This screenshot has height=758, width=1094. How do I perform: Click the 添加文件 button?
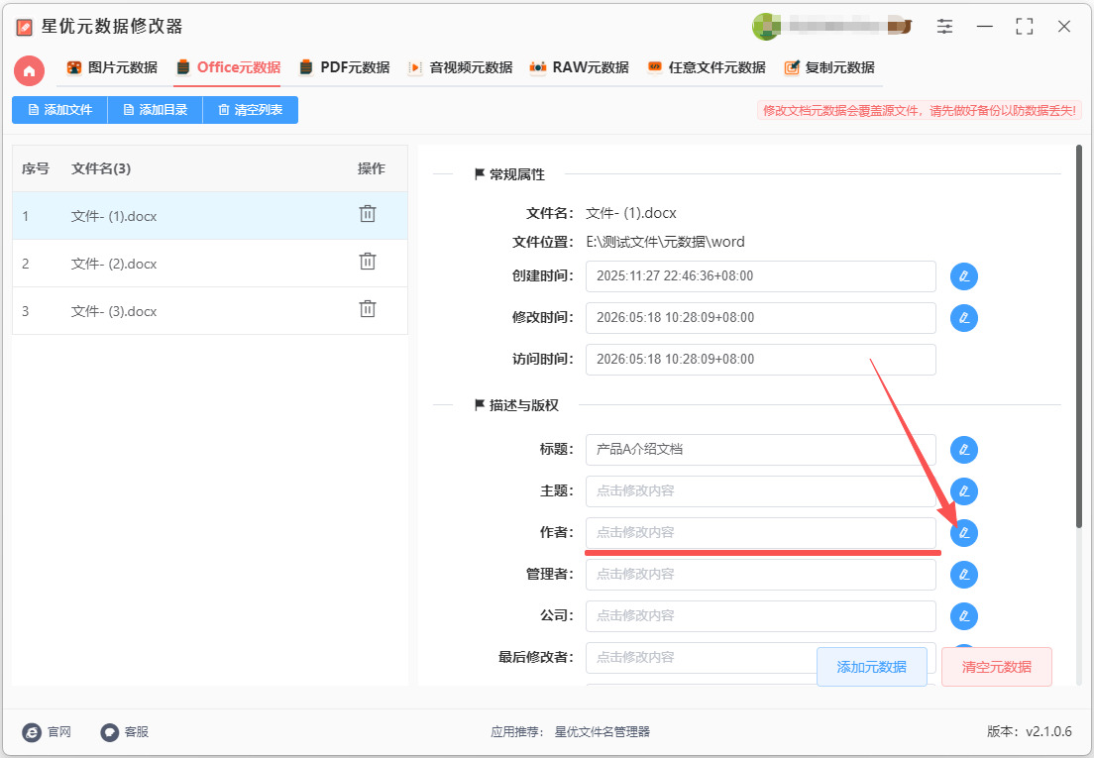[x=60, y=110]
